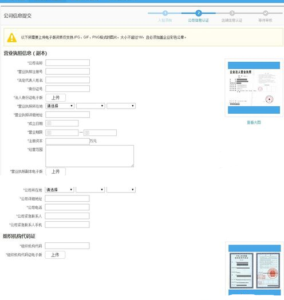Viewport: 284px width, 300px height.
Task: Select 公司信息认证 step label
Action: pyautogui.click(x=198, y=20)
